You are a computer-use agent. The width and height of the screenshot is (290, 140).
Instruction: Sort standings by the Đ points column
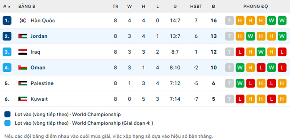[x=214, y=6]
